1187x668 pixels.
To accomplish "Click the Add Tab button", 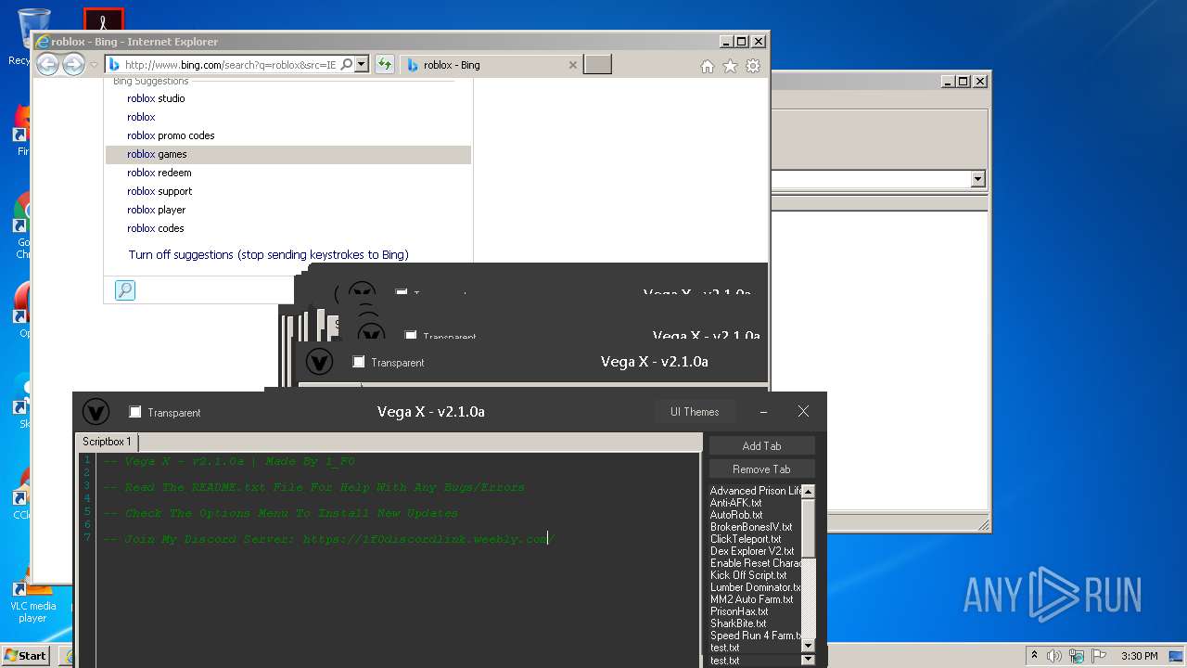I will pyautogui.click(x=761, y=446).
